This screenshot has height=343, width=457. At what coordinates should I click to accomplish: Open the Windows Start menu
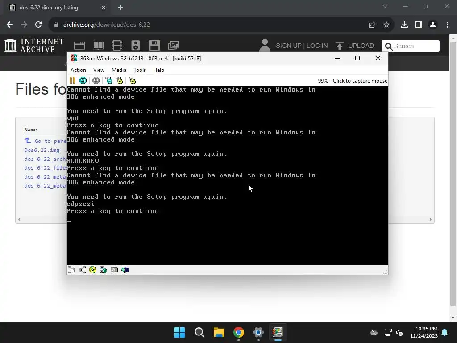pyautogui.click(x=179, y=332)
